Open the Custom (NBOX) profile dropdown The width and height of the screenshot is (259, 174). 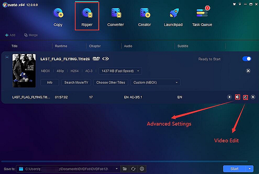155,83
